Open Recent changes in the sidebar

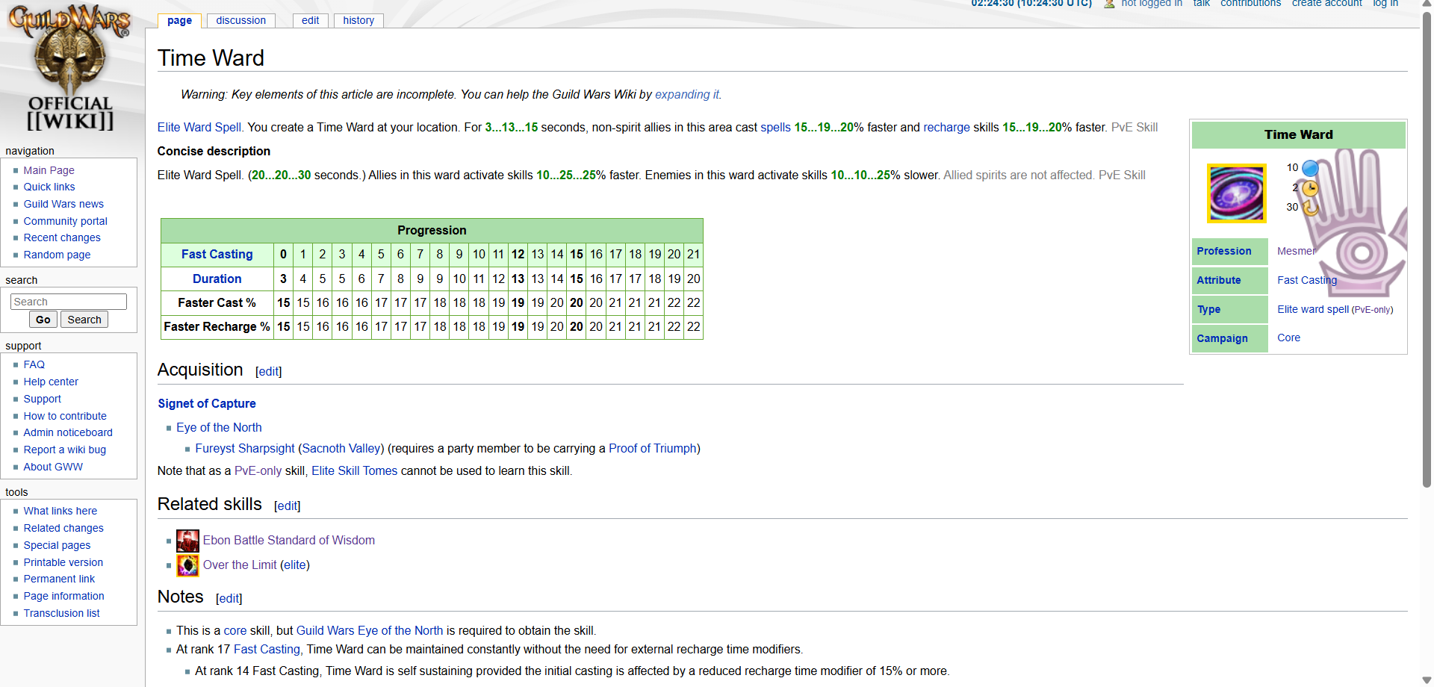point(62,237)
